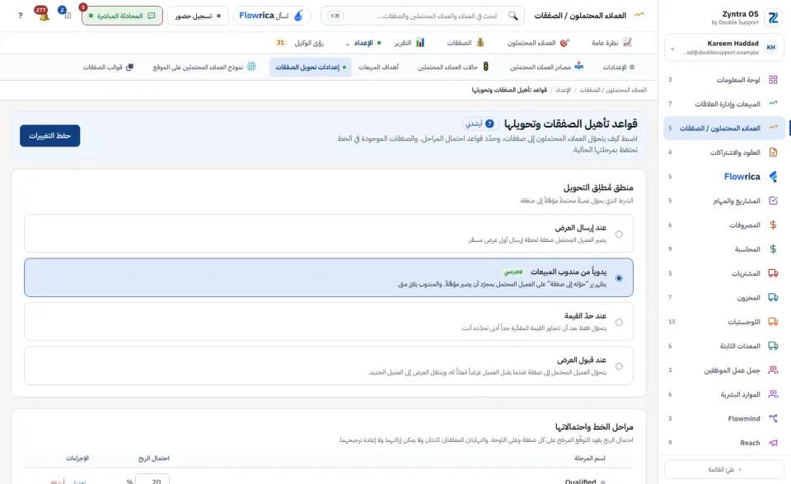Open the قوالب الصفقات tab
791x484 pixels.
pos(108,67)
